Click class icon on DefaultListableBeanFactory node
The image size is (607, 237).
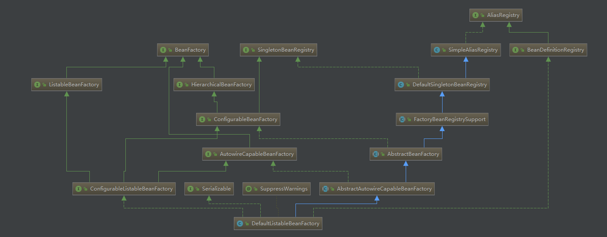click(x=240, y=224)
